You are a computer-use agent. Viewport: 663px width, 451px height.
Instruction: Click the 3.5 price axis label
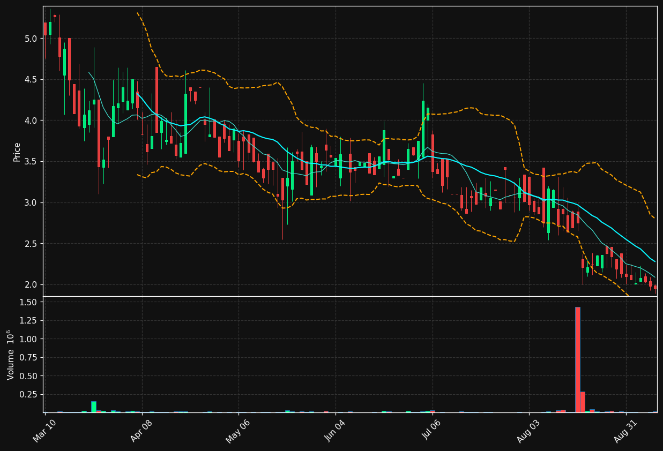click(31, 162)
